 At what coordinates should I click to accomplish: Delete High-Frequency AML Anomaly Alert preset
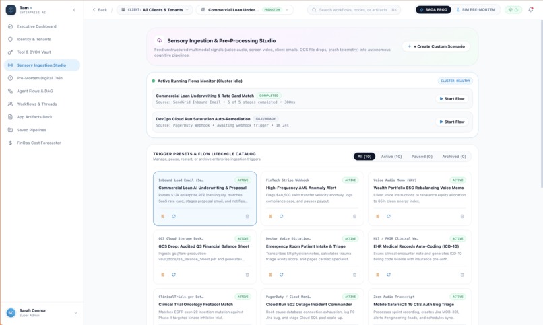tap(354, 217)
